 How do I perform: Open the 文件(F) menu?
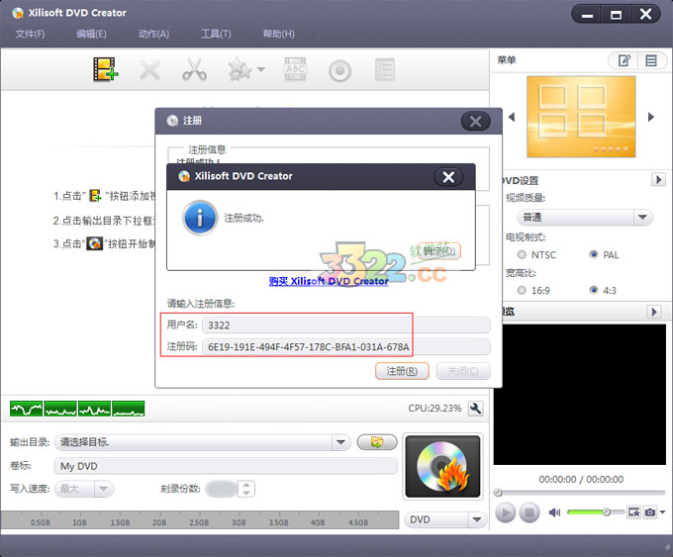click(x=30, y=34)
